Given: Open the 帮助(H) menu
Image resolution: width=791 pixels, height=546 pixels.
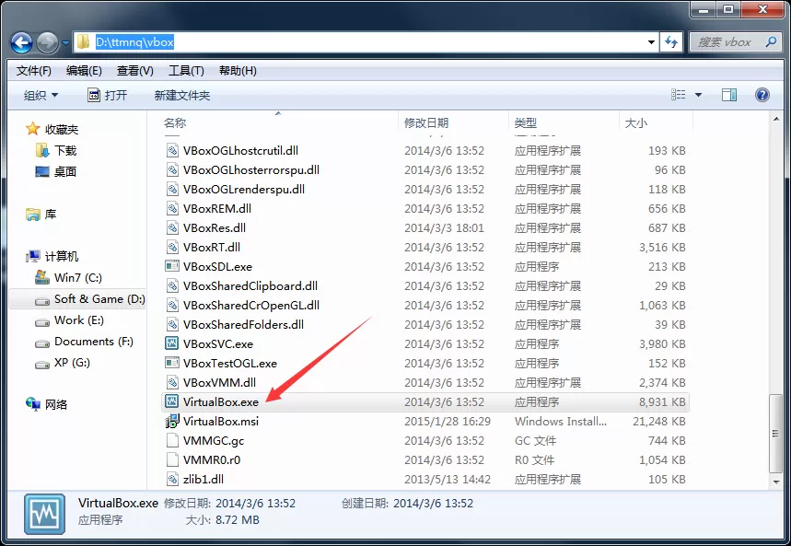Looking at the screenshot, I should [238, 71].
